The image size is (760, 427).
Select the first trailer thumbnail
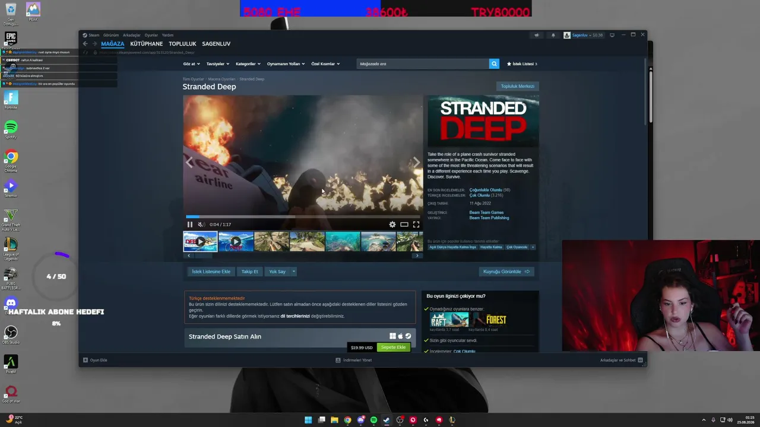[200, 242]
